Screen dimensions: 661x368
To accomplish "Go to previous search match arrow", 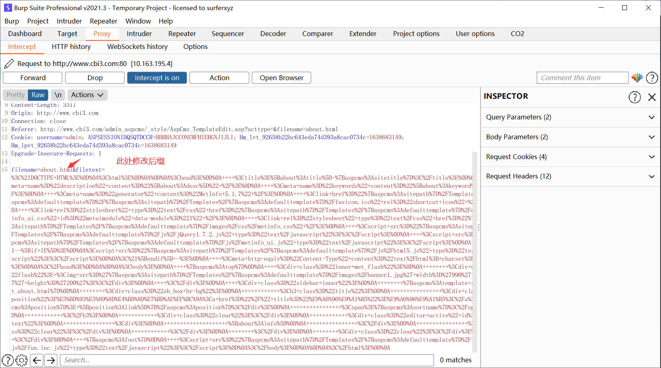I will coord(37,360).
